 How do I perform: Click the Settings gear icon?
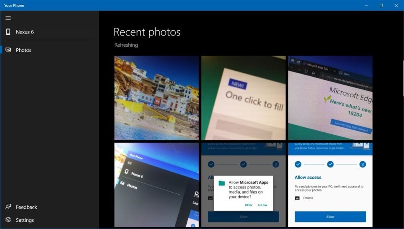pyautogui.click(x=8, y=220)
